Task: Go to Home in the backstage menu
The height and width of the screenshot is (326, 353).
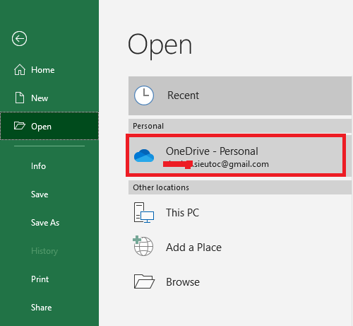Action: tap(49, 70)
